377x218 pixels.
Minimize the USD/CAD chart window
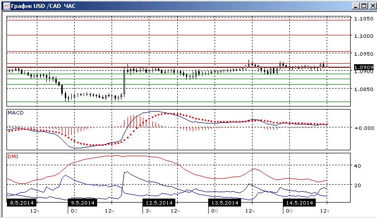(356, 6)
